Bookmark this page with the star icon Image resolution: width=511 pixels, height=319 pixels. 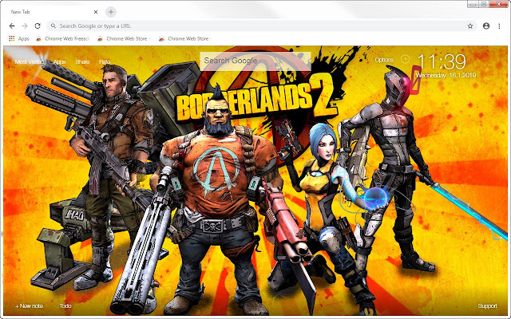(x=470, y=26)
